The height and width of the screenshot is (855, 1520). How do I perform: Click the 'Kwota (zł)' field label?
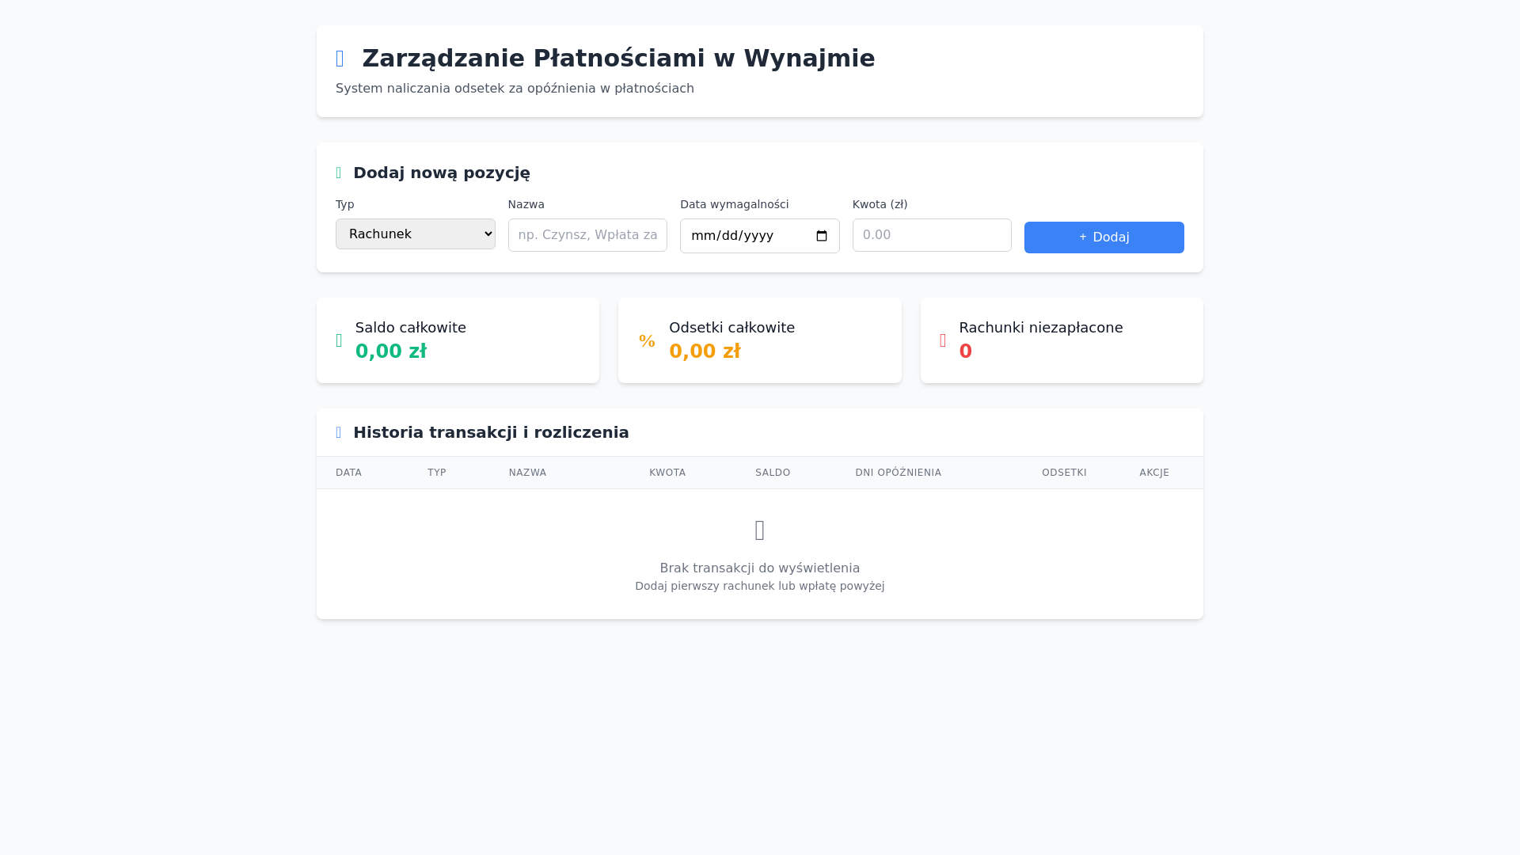click(880, 204)
